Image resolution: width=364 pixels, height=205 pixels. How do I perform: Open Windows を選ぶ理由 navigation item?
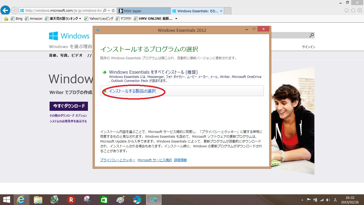(70, 46)
